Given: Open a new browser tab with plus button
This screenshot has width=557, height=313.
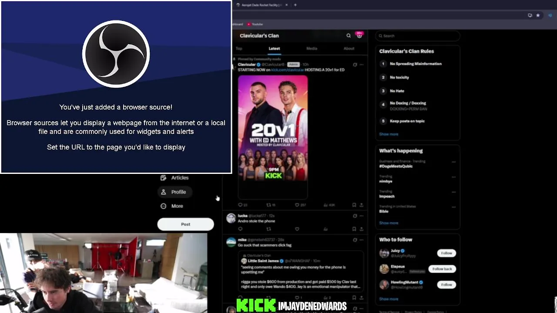Looking at the screenshot, I should click(295, 5).
